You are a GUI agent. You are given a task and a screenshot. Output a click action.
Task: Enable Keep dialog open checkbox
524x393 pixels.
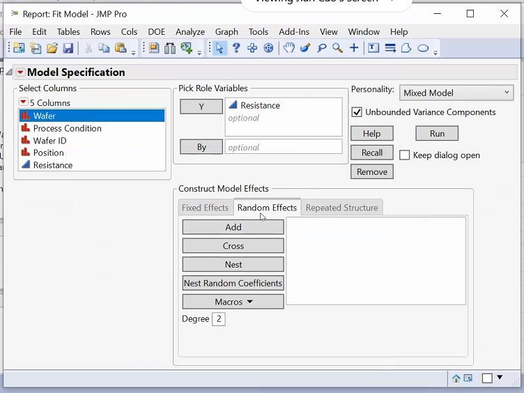tap(404, 155)
